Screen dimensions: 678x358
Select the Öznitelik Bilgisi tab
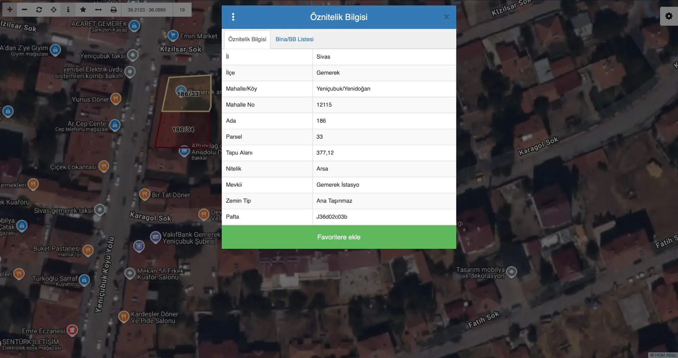point(247,39)
